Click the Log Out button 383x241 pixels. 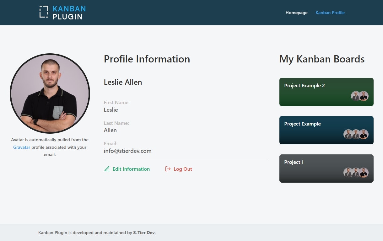(183, 169)
